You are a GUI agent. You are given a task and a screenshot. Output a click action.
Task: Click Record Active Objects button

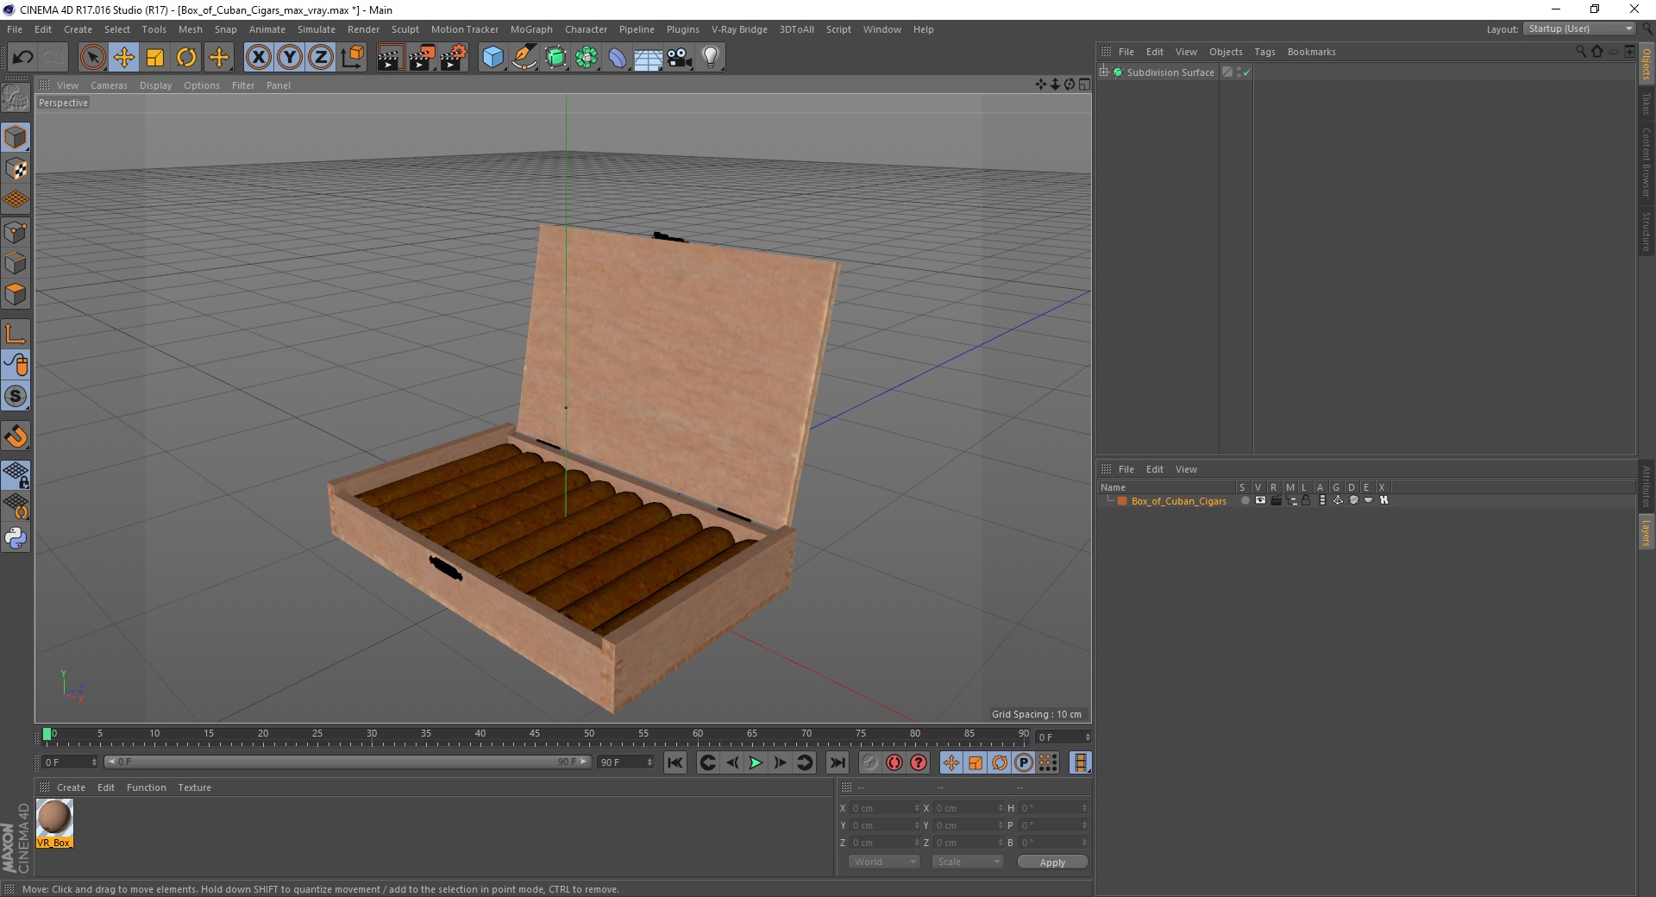pyautogui.click(x=870, y=762)
